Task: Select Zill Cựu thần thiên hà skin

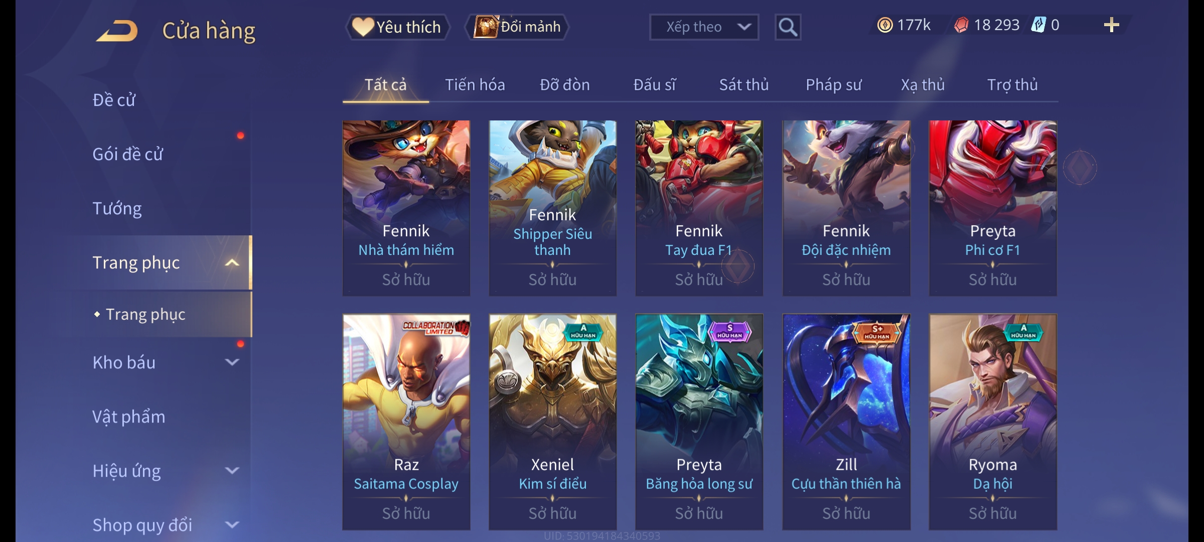Action: point(846,422)
